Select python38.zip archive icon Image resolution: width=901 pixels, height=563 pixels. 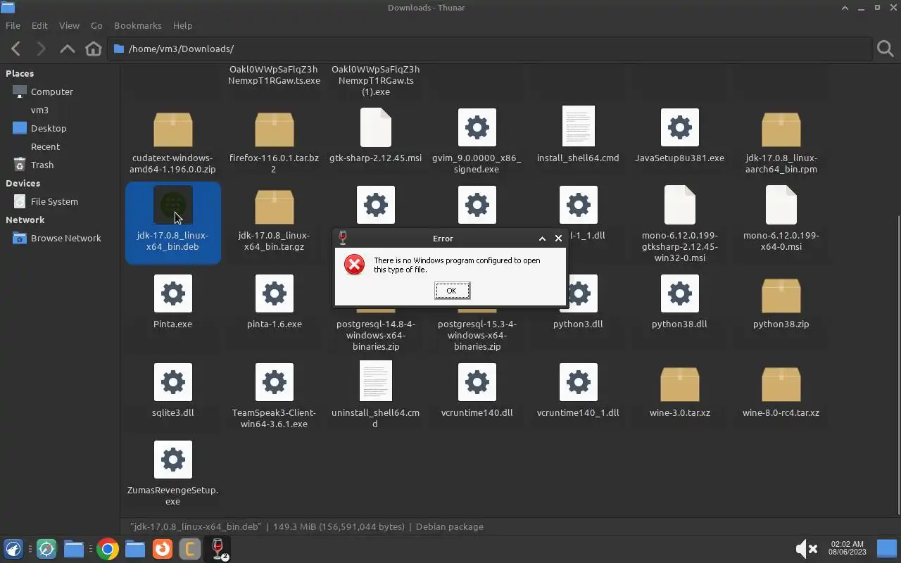(781, 295)
